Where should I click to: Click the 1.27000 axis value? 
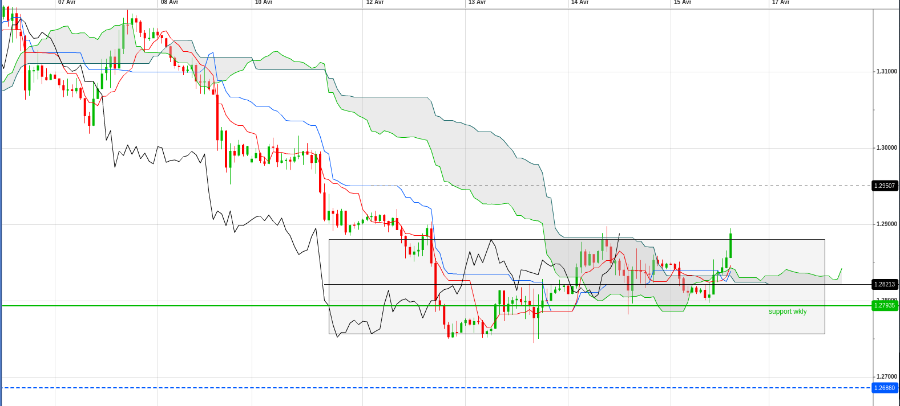(x=887, y=376)
